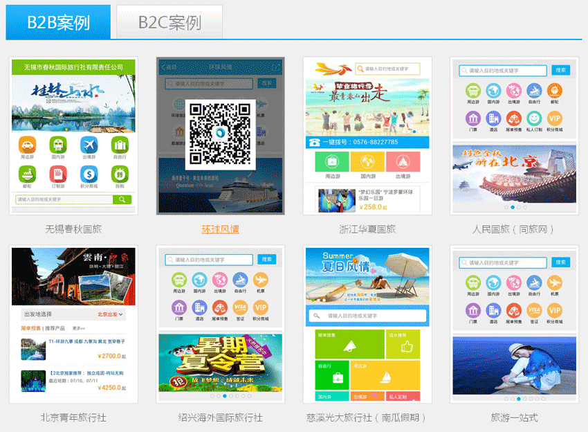Click the pink 出境游 icon in 人民国旅 card
The height and width of the screenshot is (432, 588).
tap(514, 91)
